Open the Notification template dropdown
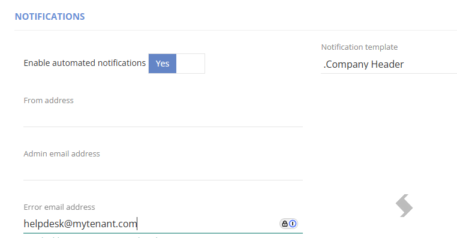 389,64
